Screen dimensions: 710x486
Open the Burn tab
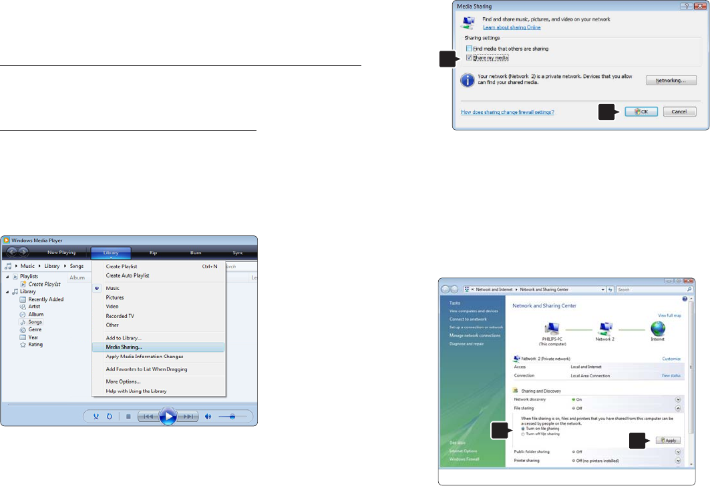[x=196, y=253]
